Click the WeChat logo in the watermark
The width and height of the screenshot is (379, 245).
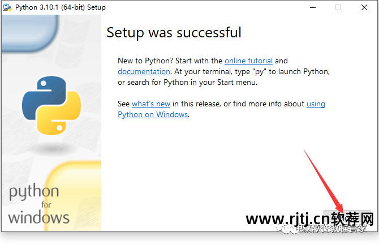pos(287,229)
